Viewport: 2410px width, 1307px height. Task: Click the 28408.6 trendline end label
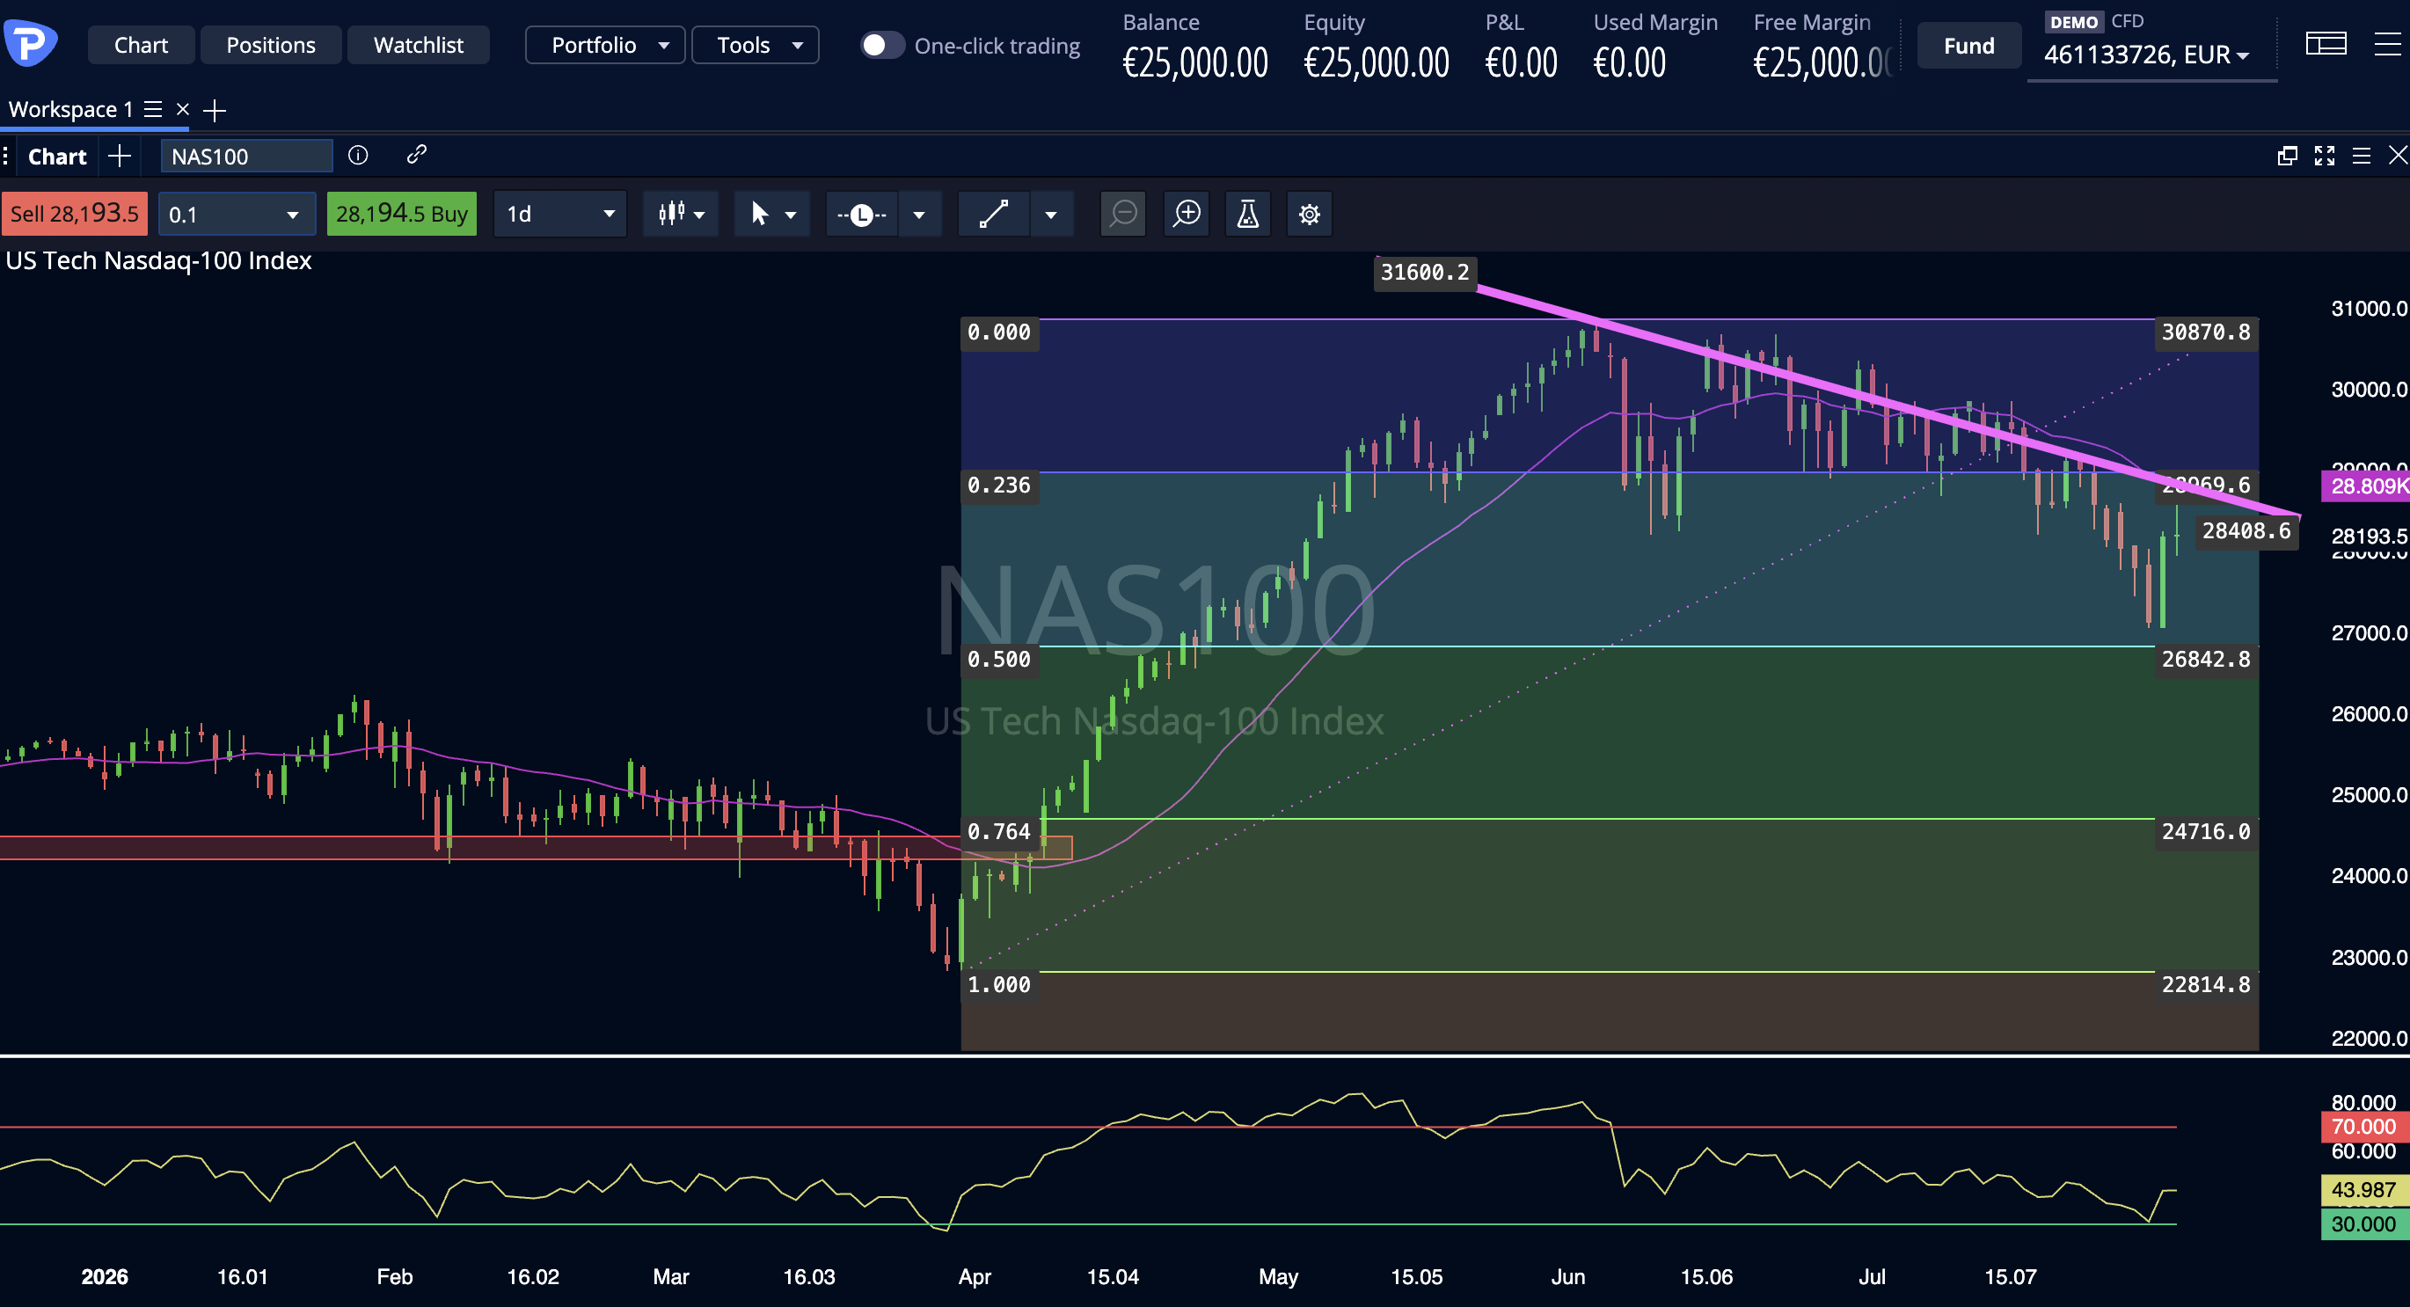[x=2246, y=531]
